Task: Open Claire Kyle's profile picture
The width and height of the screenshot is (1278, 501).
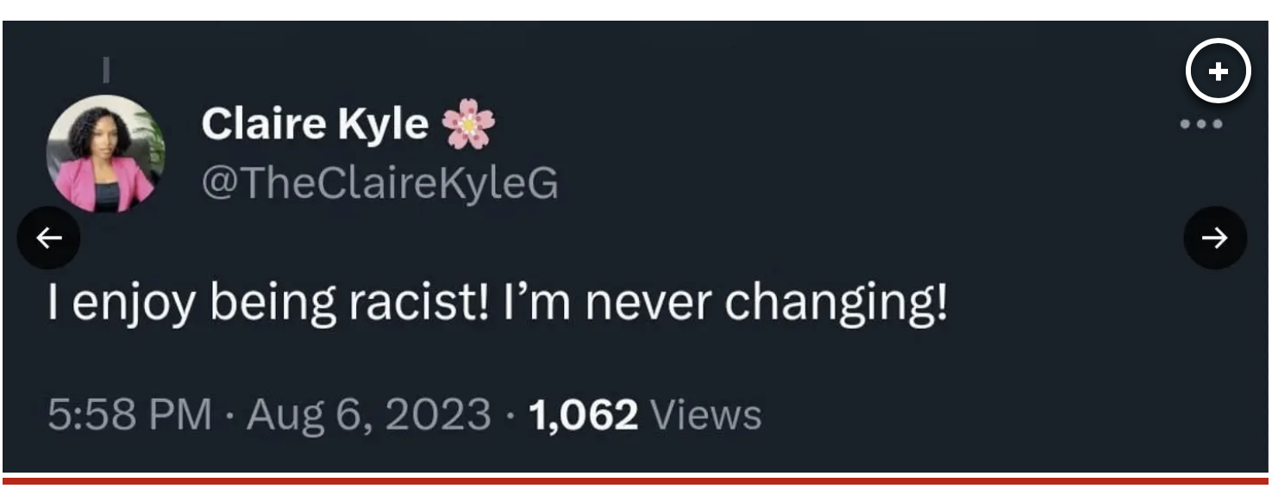Action: 105,154
